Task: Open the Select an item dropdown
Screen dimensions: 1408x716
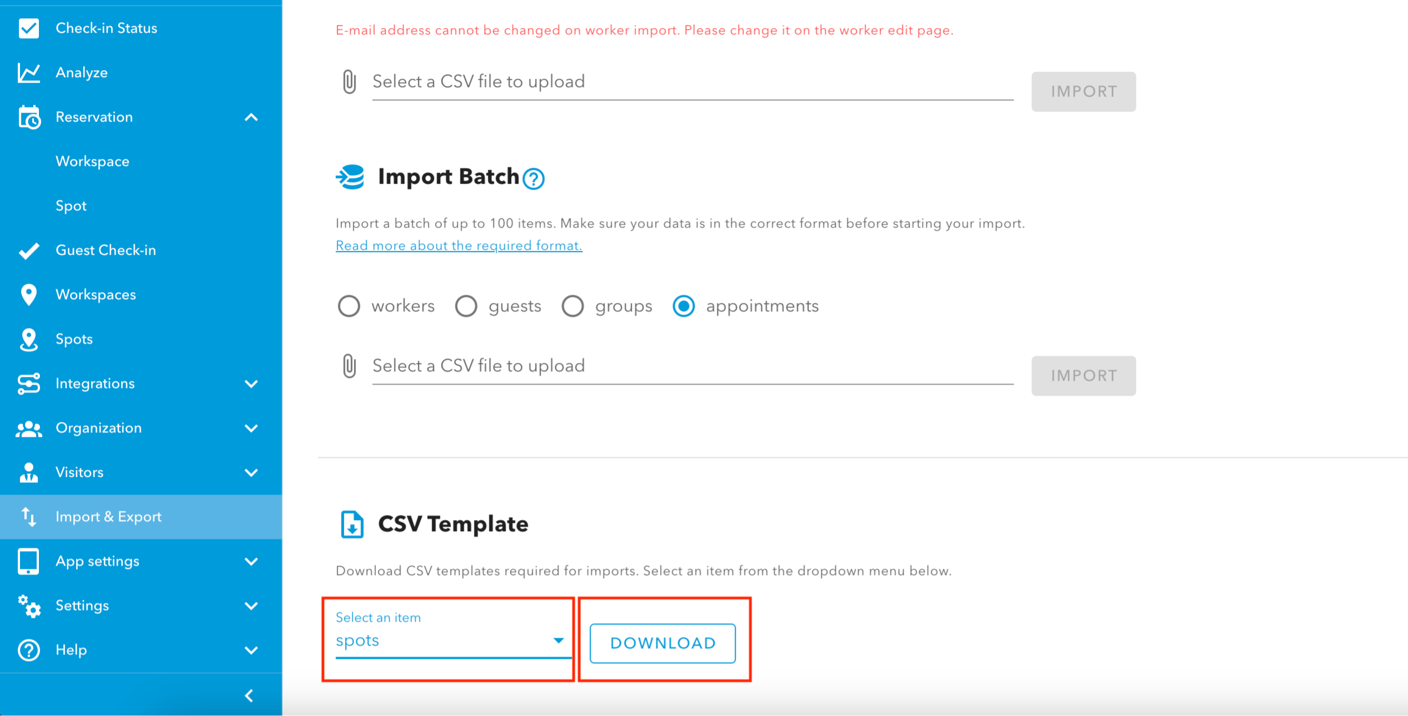Action: pos(453,636)
